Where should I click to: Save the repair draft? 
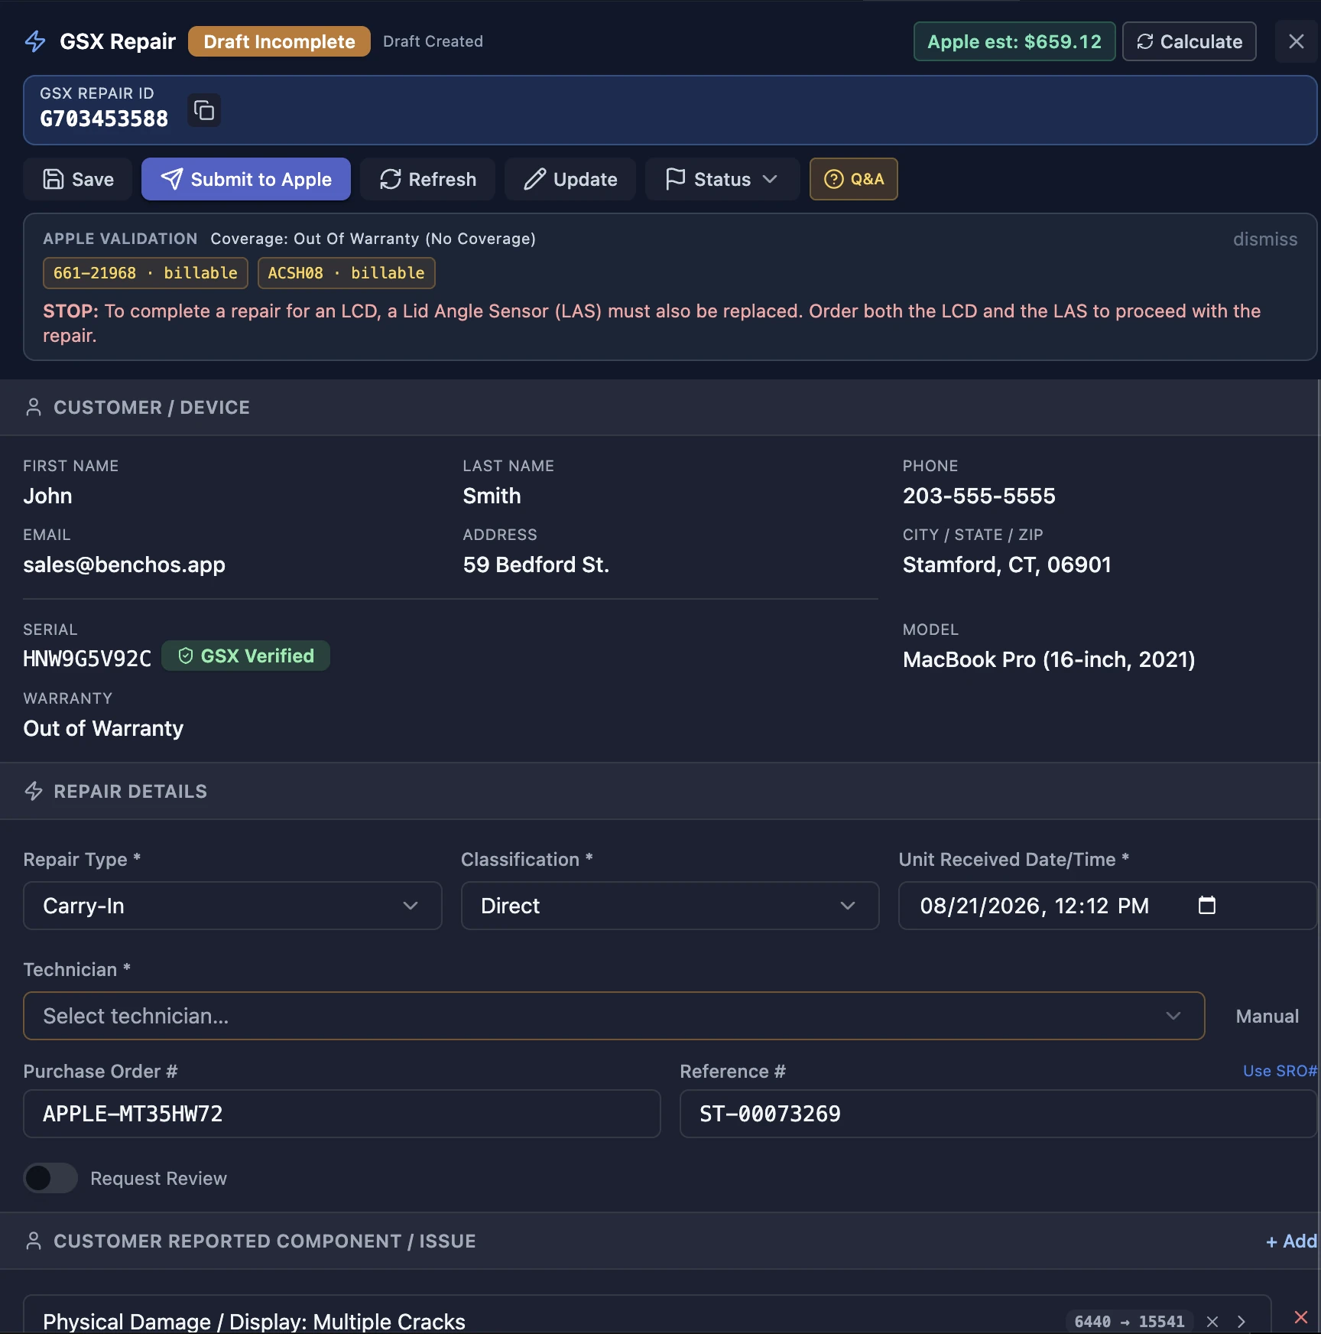pos(78,179)
